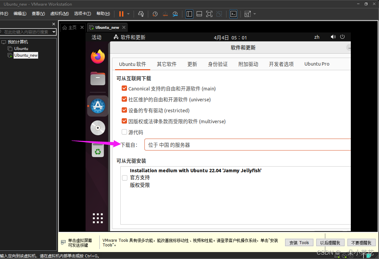This screenshot has width=379, height=259.
Task: Select the Ubuntu VM in the library
Action: (x=21, y=48)
